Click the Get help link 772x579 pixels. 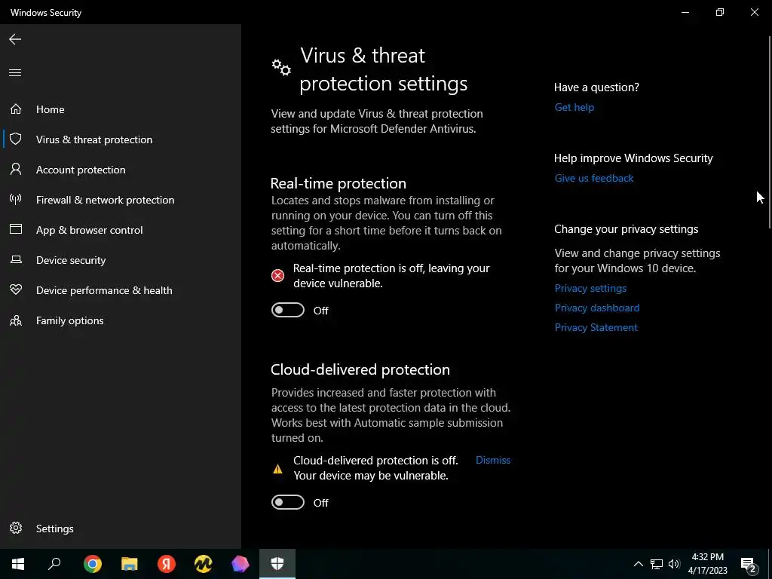point(574,107)
